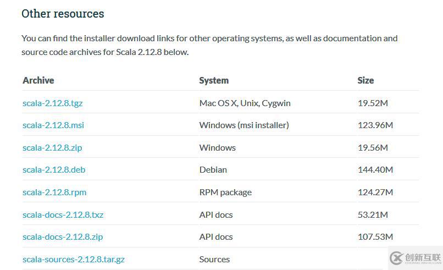The image size is (443, 270).
Task: Click the System column header
Action: 214,80
